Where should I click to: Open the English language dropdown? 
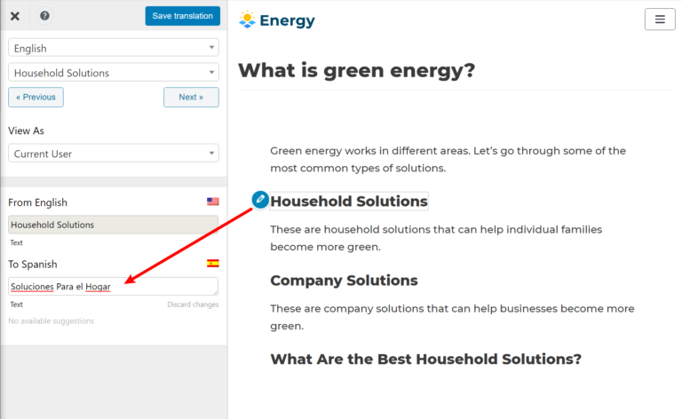coord(114,48)
